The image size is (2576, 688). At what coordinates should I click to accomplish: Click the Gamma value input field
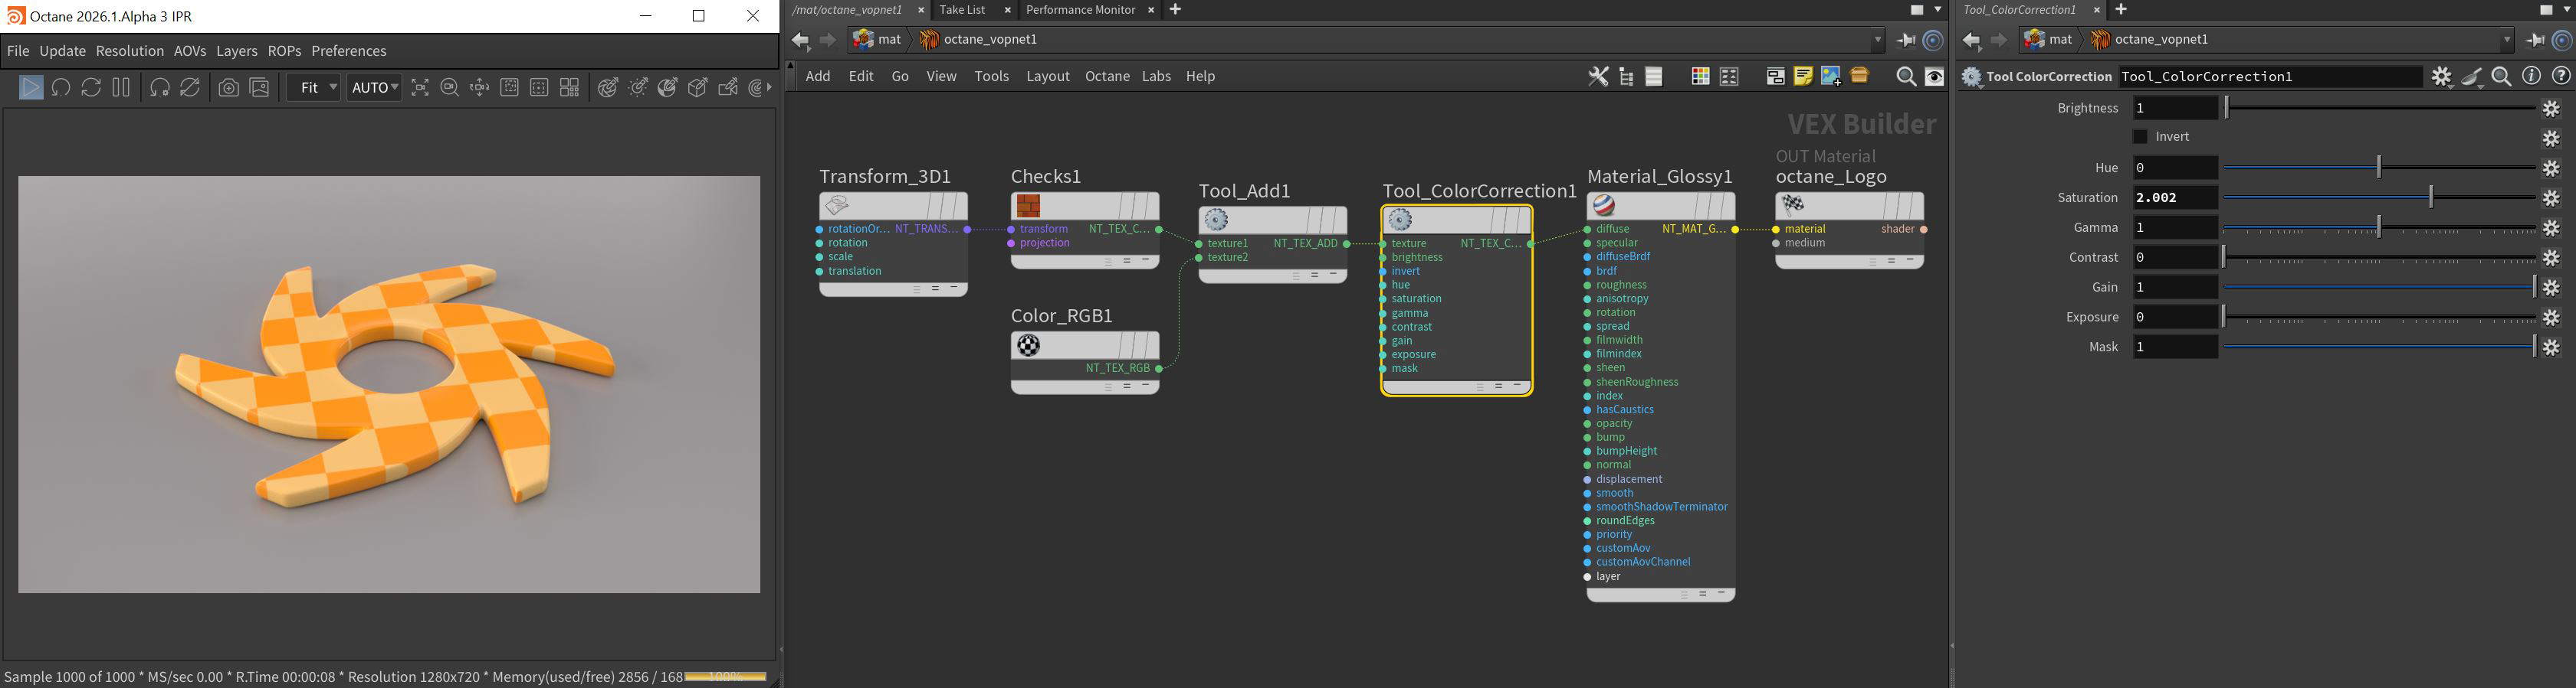(2174, 227)
